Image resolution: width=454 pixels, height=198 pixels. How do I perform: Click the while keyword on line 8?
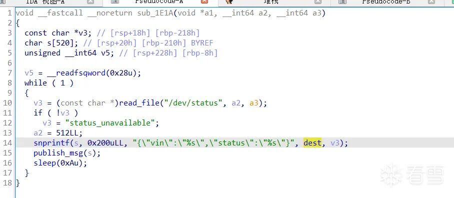(x=35, y=83)
